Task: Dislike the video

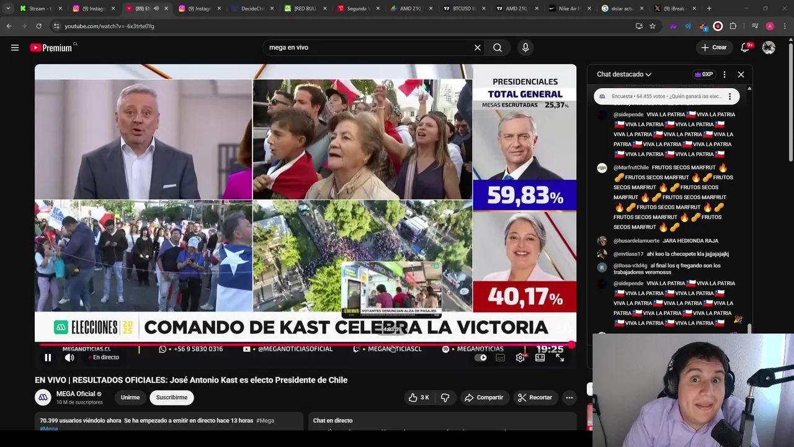Action: (x=445, y=397)
